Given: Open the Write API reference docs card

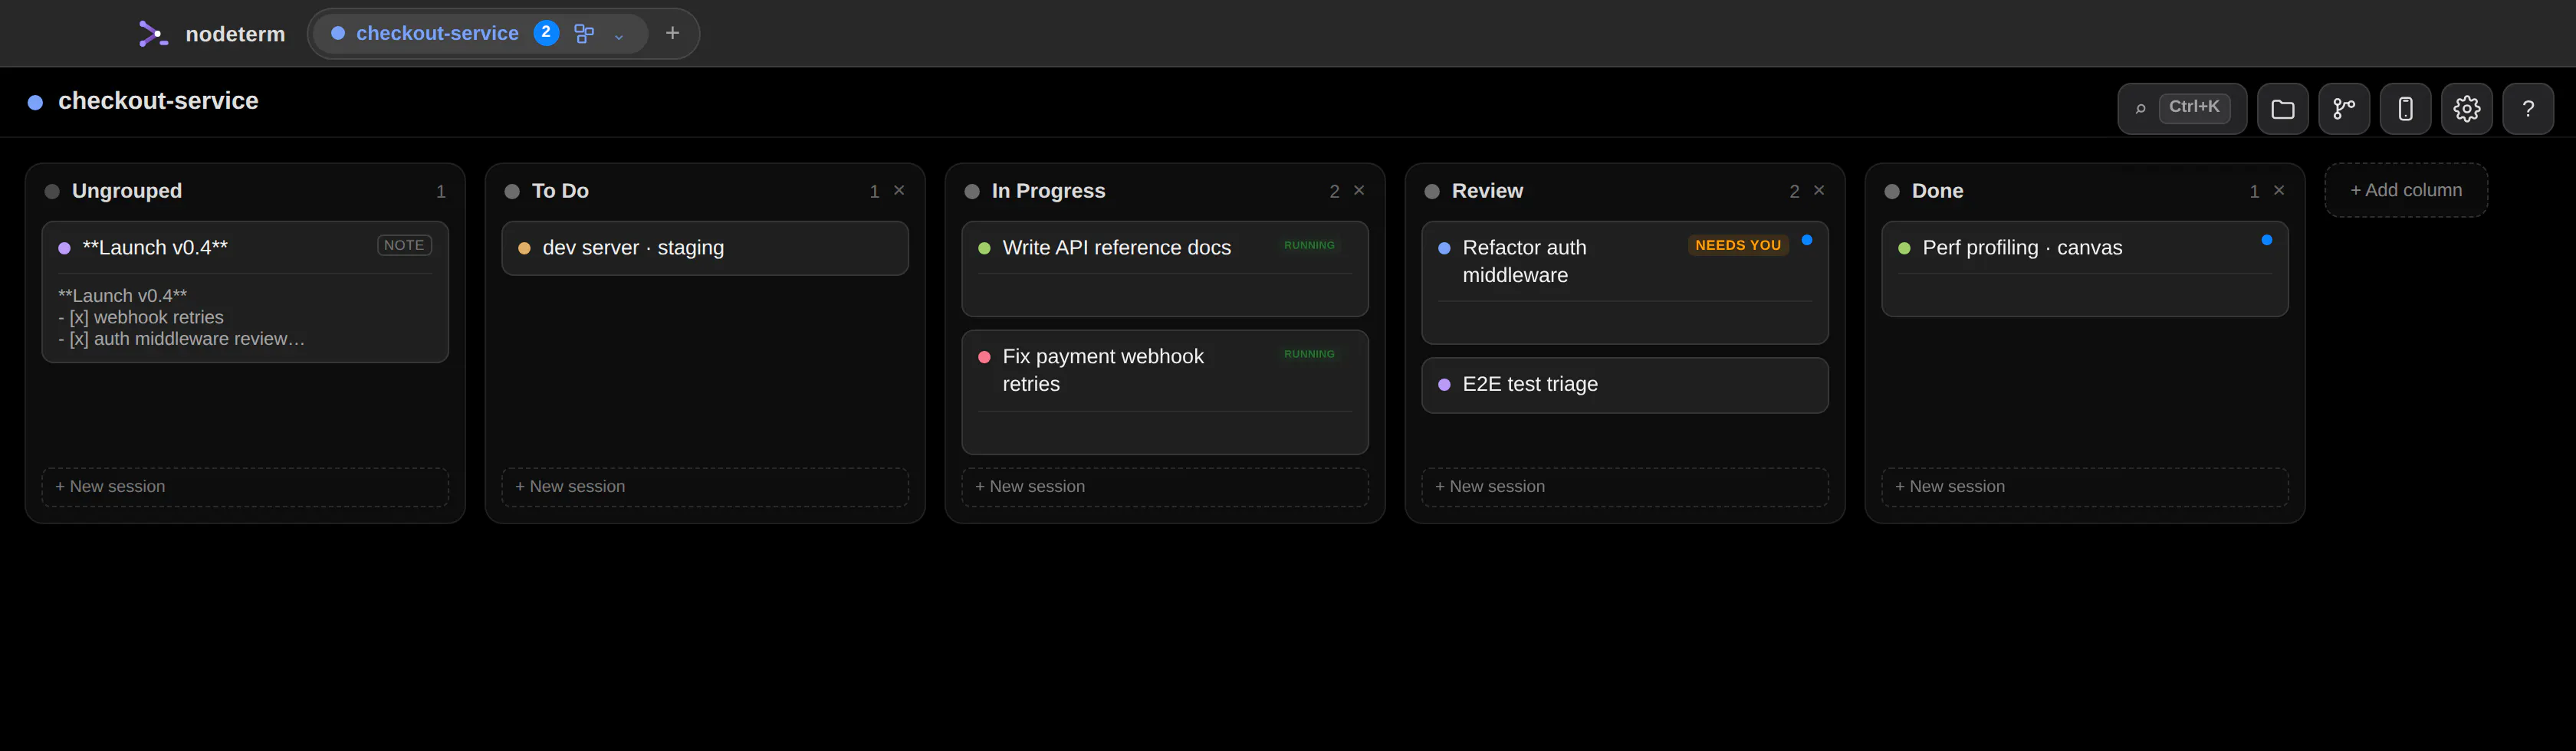Looking at the screenshot, I should pos(1165,269).
